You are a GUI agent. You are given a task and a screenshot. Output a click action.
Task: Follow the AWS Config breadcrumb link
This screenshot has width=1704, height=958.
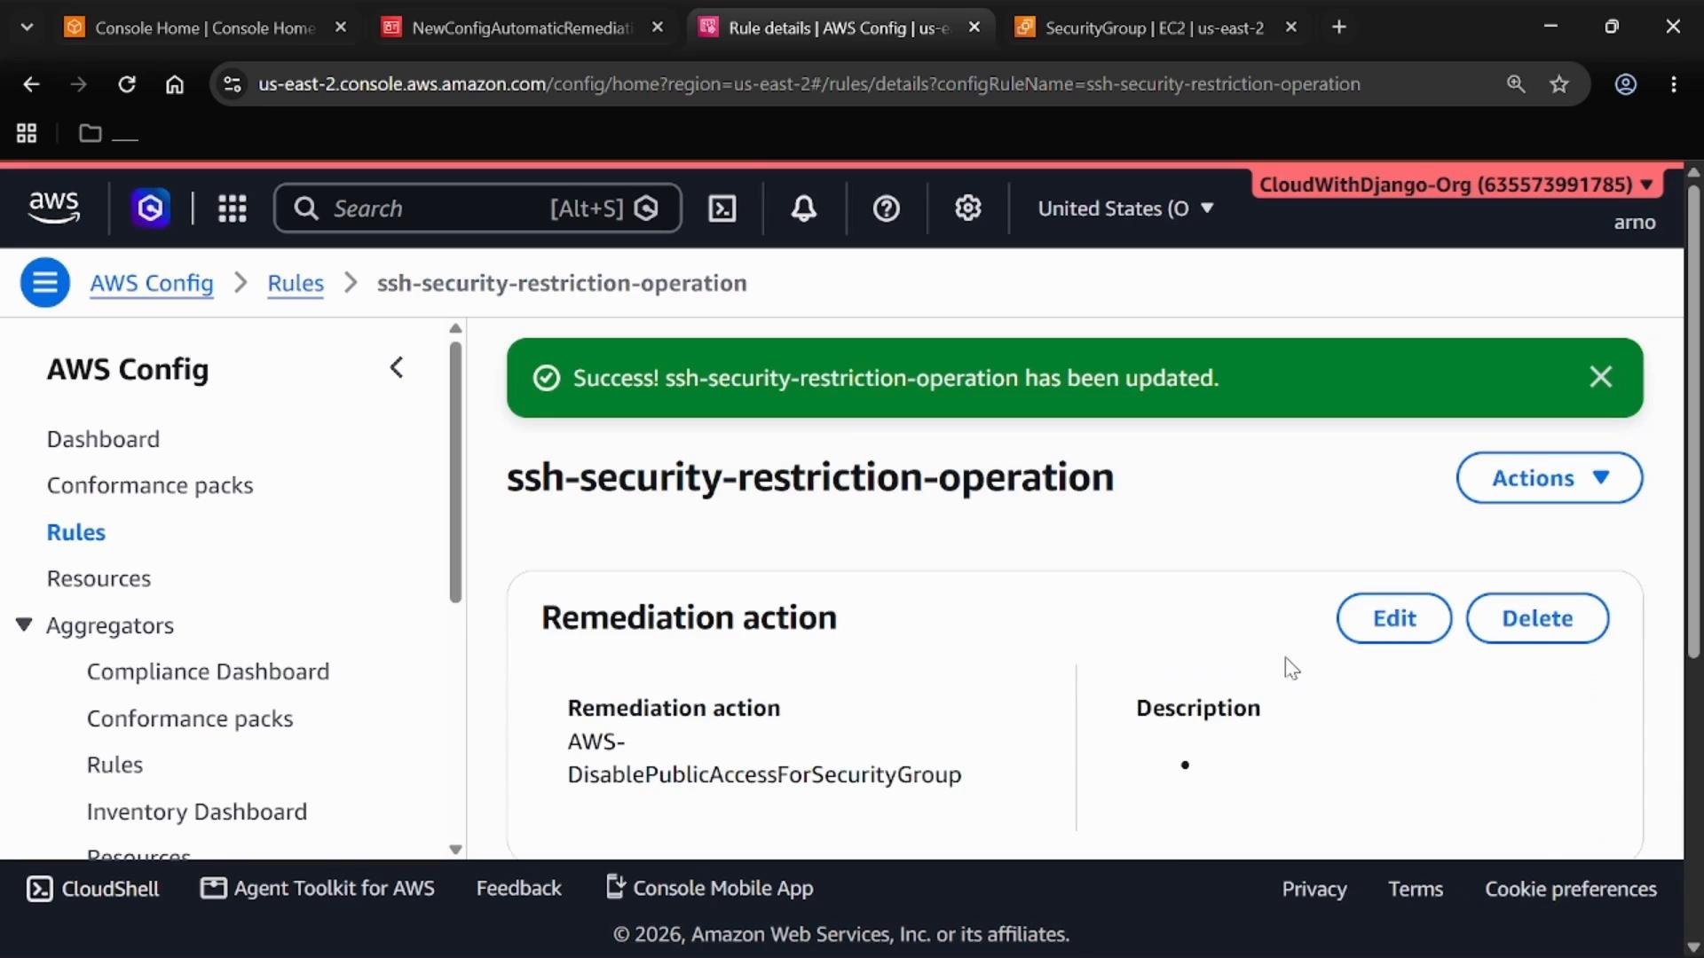(x=152, y=283)
